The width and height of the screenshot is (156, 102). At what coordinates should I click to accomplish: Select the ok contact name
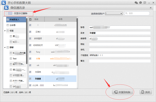(38, 65)
